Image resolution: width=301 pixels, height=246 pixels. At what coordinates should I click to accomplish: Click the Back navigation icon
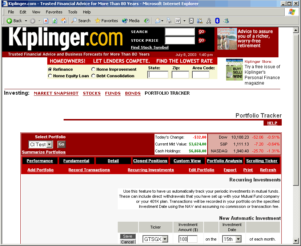[9, 21]
